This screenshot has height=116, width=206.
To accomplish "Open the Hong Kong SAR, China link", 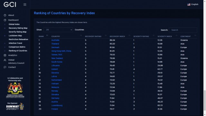I will pyautogui.click(x=61, y=51).
